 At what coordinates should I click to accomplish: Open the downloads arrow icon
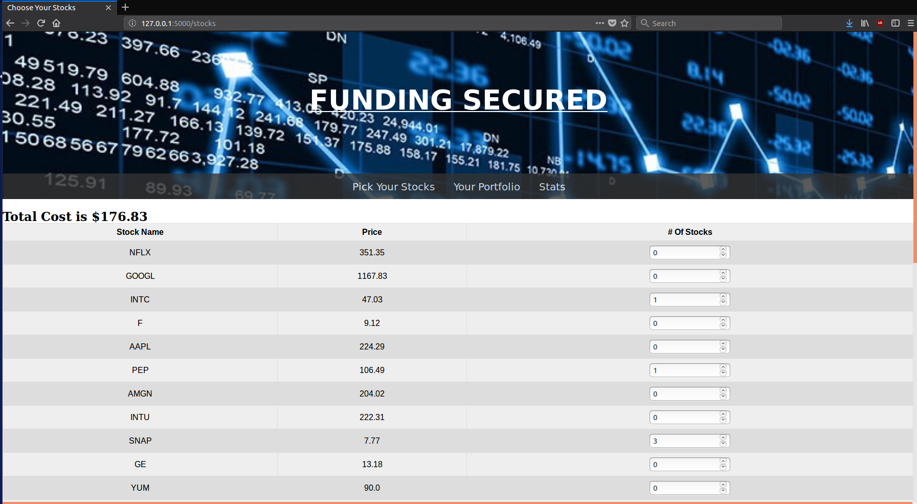[849, 23]
